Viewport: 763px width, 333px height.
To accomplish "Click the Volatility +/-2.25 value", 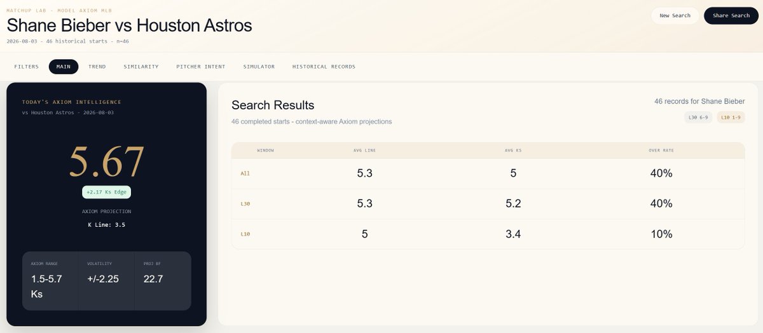I will click(x=103, y=279).
